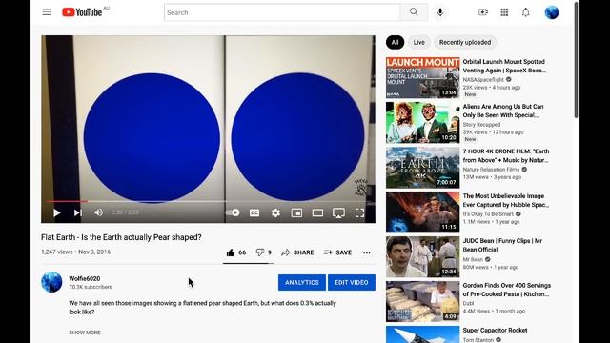Click the search magnifier button
This screenshot has height=343, width=610.
tap(414, 12)
